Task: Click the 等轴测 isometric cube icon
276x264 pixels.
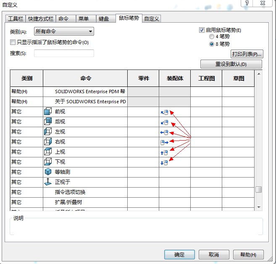Action: 48,172
